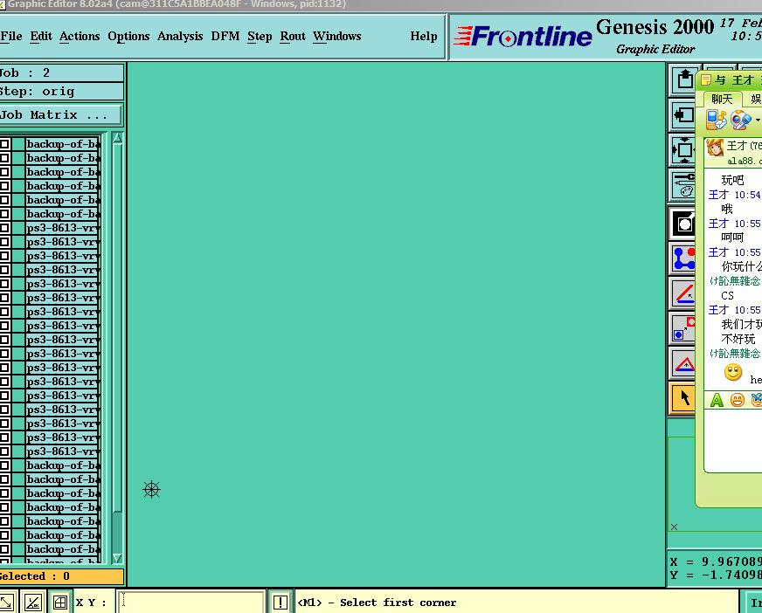Open the Edit menu

coord(41,37)
